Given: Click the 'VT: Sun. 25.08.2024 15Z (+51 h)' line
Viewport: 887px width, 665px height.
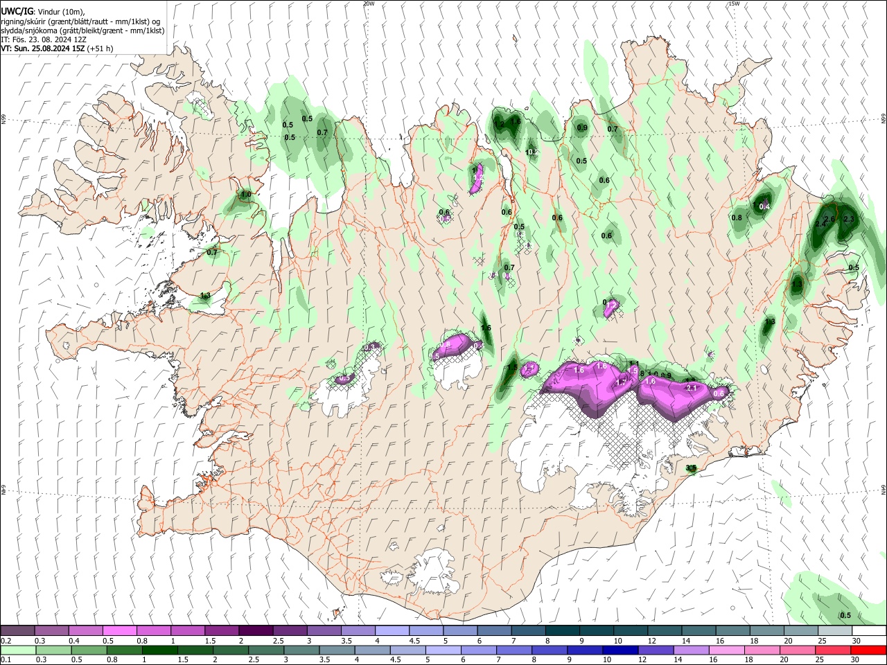Looking at the screenshot, I should pos(58,48).
